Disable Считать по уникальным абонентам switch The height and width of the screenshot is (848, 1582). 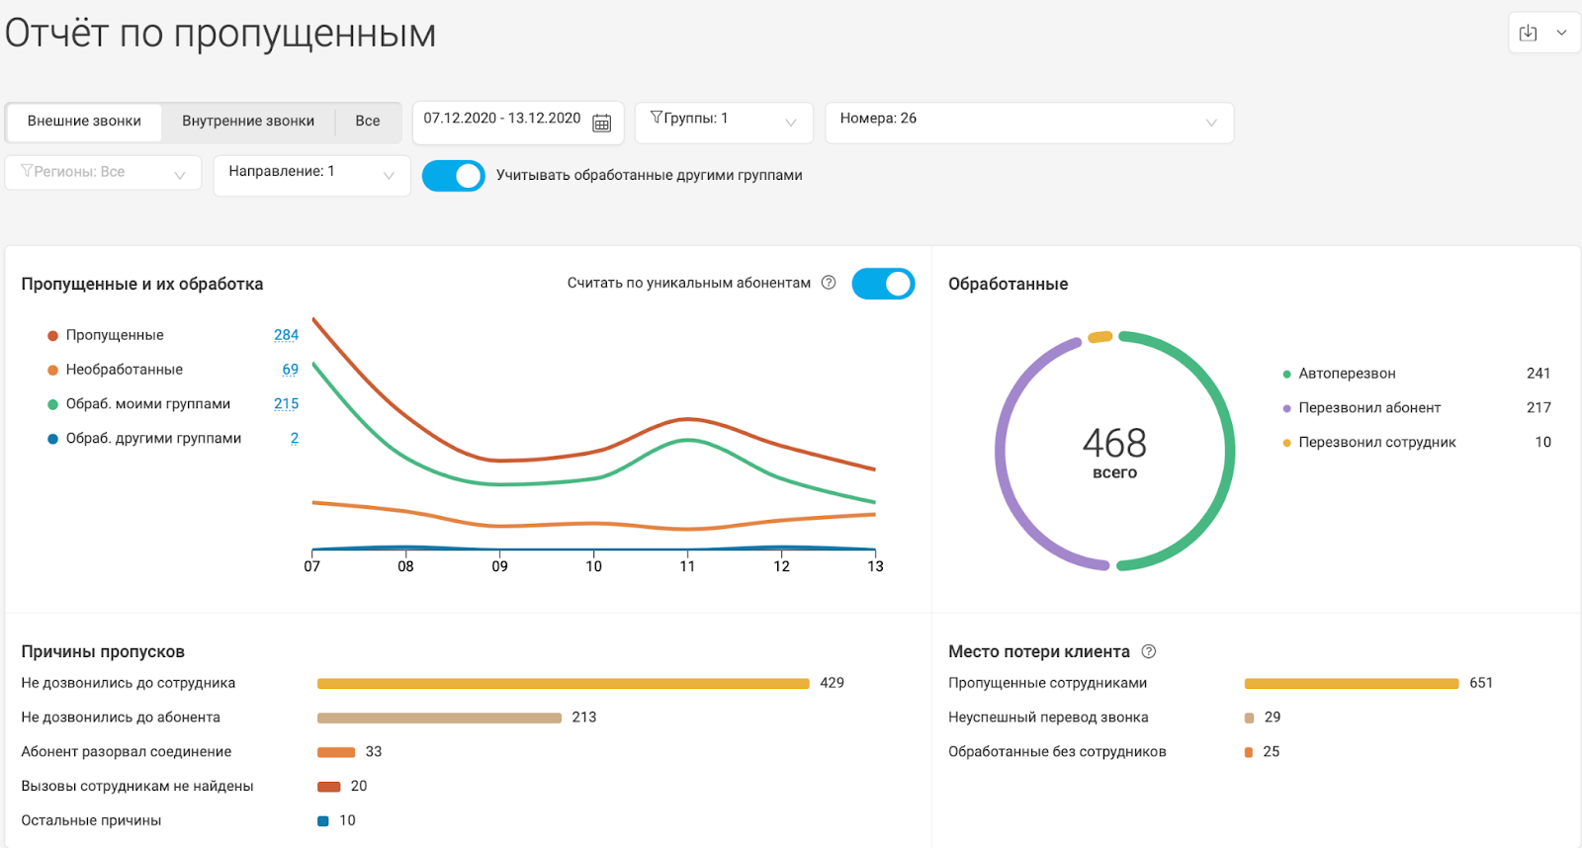(883, 284)
